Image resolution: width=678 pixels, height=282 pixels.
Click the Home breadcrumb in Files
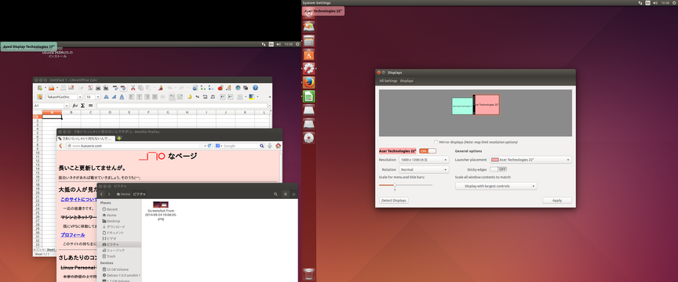click(123, 194)
